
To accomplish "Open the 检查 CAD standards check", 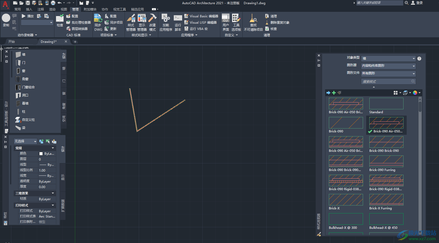I will coord(60,21).
